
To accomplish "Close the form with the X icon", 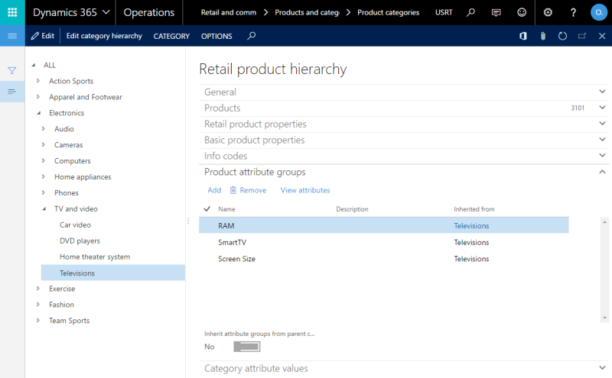I will 602,36.
